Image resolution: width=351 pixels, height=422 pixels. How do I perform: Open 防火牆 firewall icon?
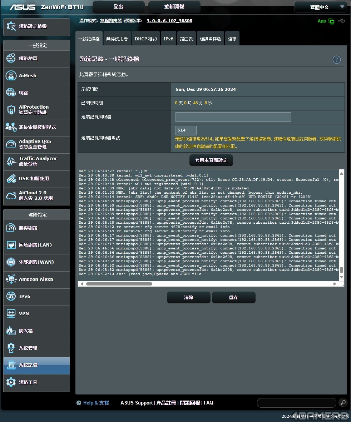(x=11, y=331)
